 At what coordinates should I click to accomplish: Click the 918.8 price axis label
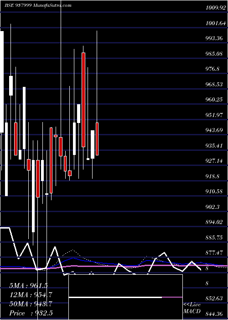[212, 176]
